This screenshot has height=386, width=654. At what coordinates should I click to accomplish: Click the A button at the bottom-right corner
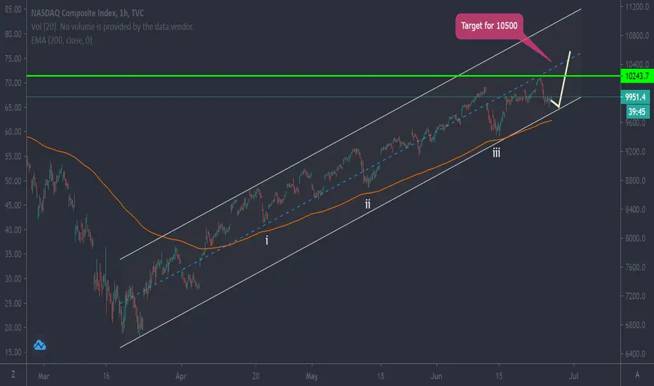coord(637,375)
